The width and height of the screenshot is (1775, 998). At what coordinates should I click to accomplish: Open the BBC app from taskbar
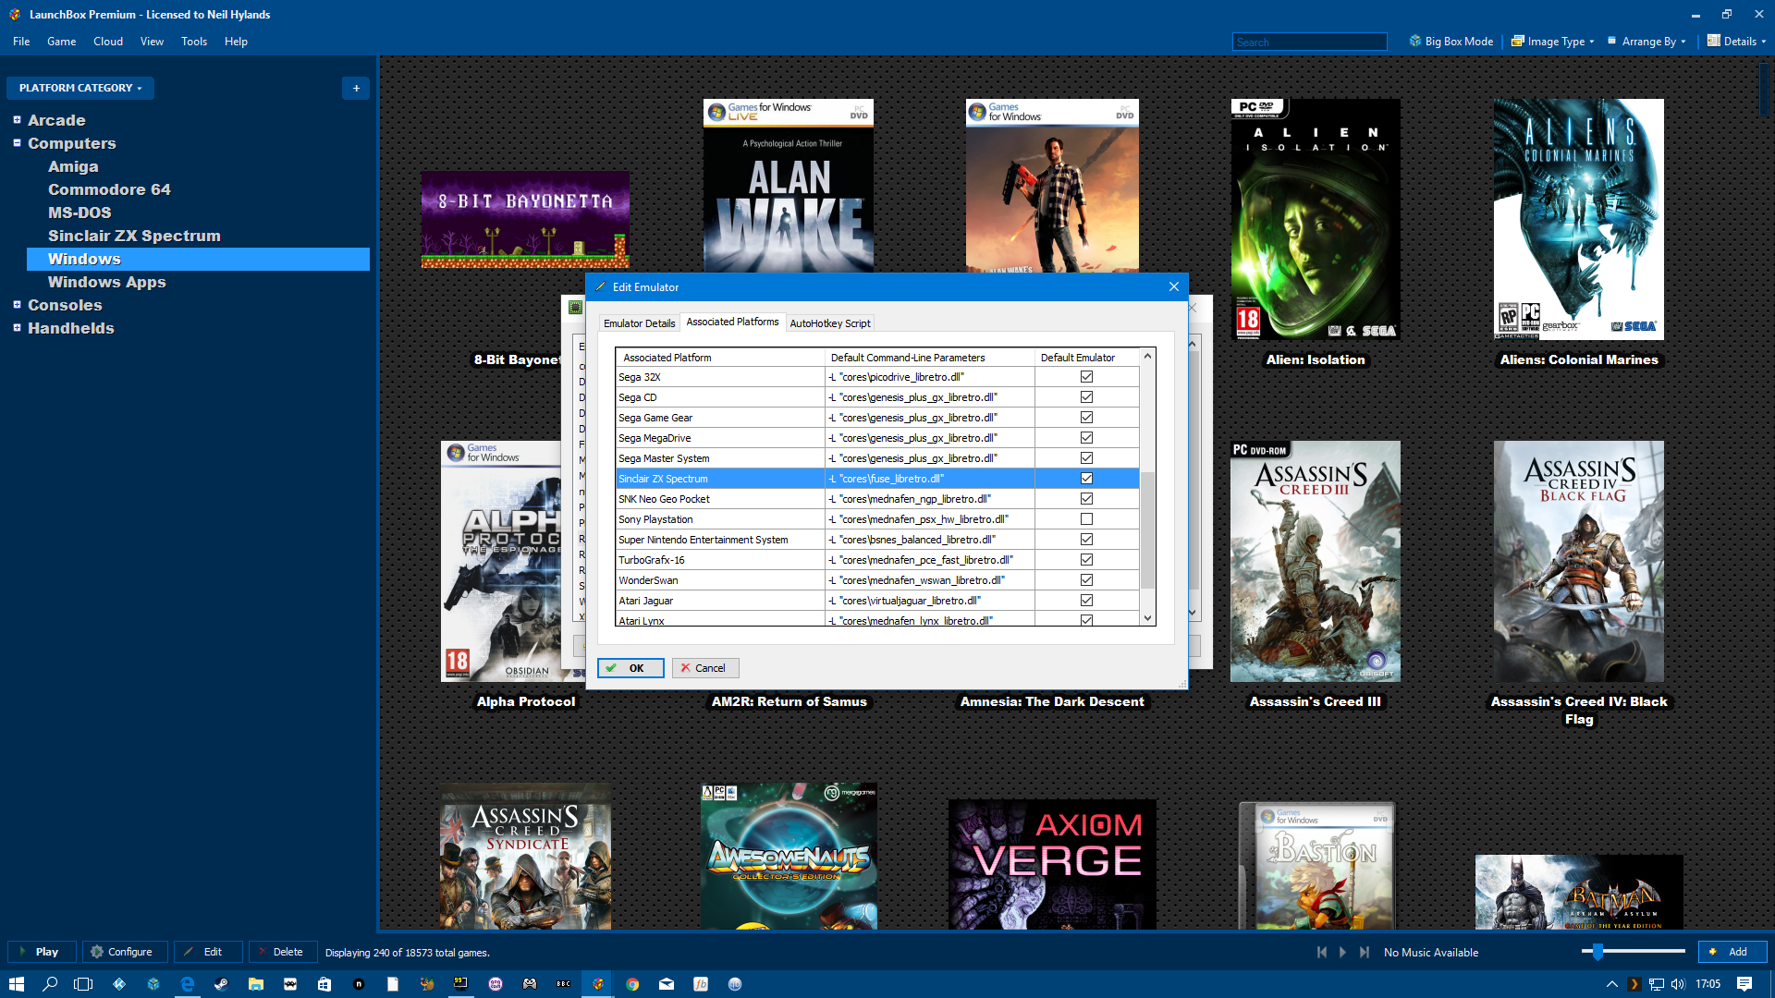tap(564, 984)
